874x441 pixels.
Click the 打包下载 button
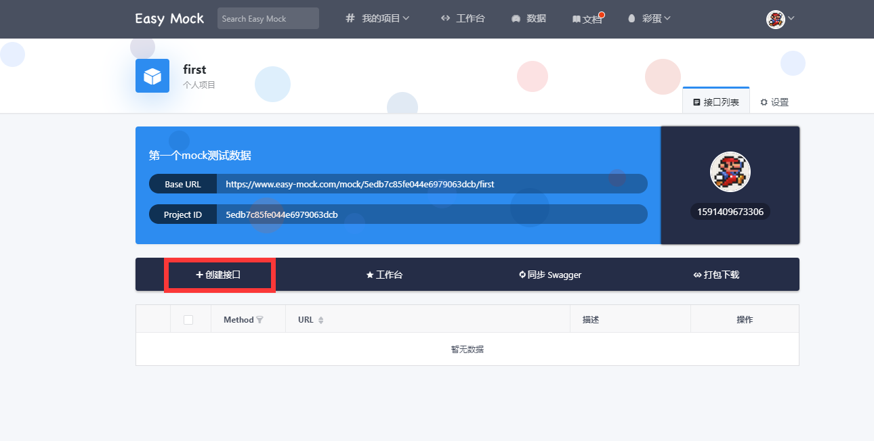coord(716,275)
